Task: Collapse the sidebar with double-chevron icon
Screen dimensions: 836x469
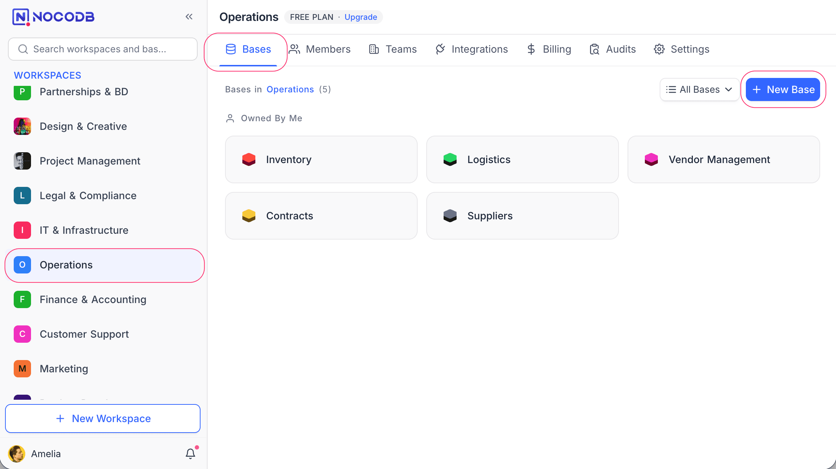Action: pyautogui.click(x=189, y=17)
